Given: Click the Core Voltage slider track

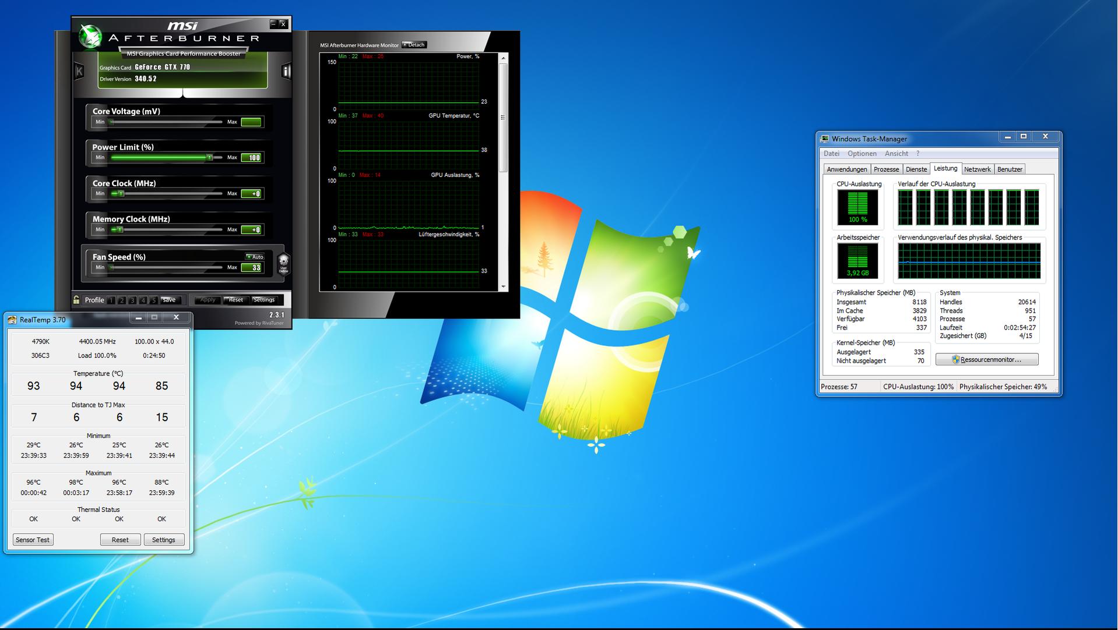Looking at the screenshot, I should (x=166, y=122).
